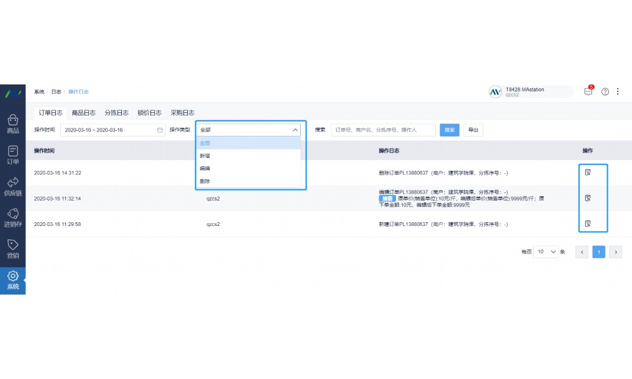This screenshot has height=379, width=632.
Task: Select 删除 from the operation type list
Action: [x=204, y=180]
